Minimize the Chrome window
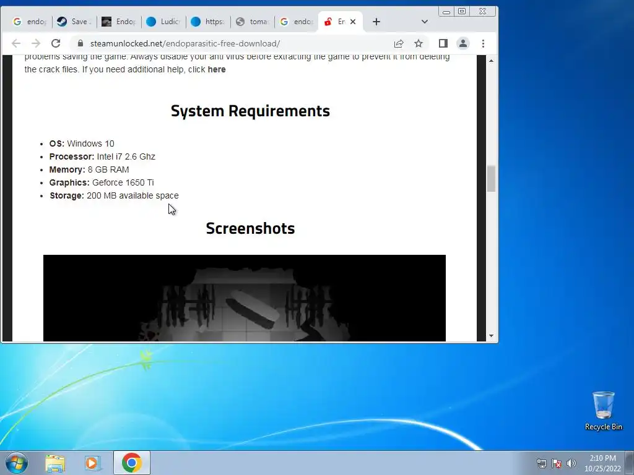This screenshot has height=475, width=634. click(x=446, y=11)
